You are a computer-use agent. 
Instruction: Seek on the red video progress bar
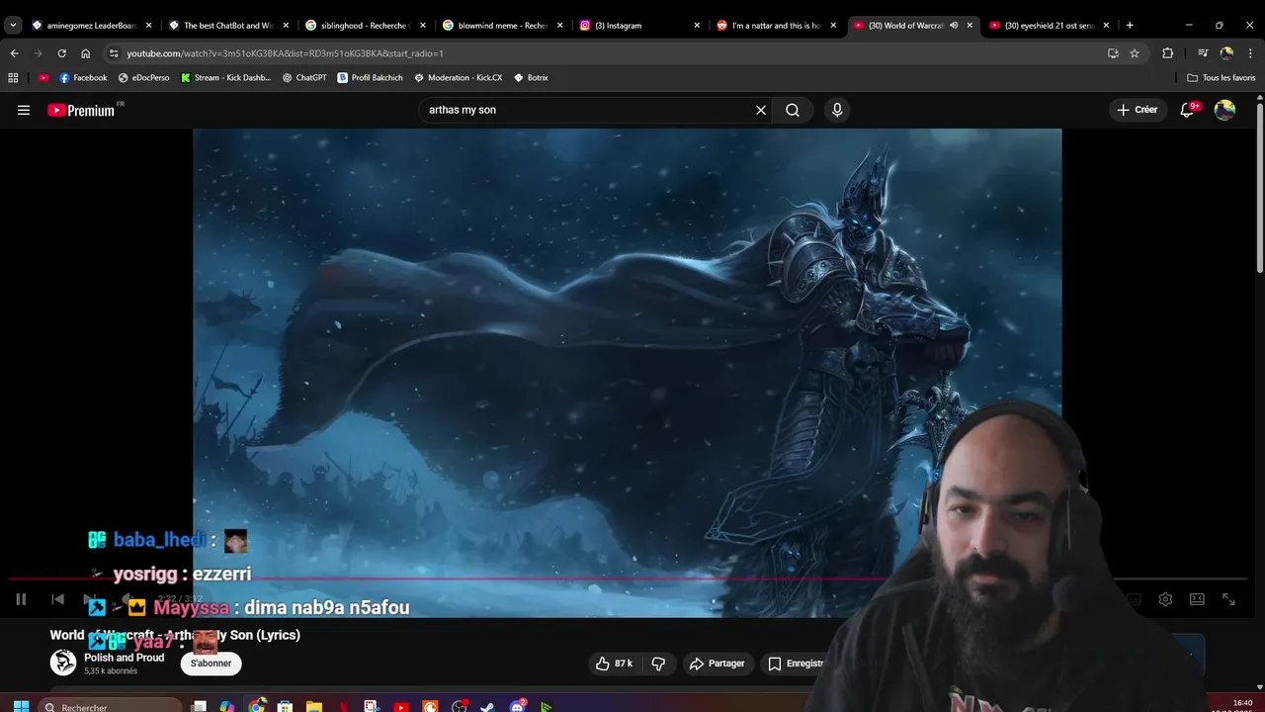628,579
